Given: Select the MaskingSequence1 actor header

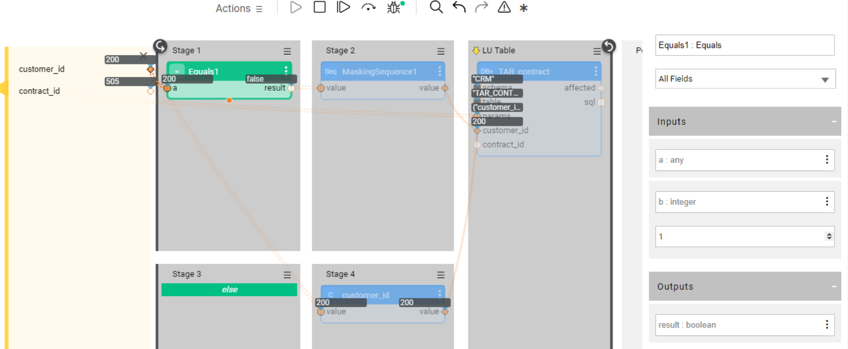Looking at the screenshot, I should coord(379,72).
